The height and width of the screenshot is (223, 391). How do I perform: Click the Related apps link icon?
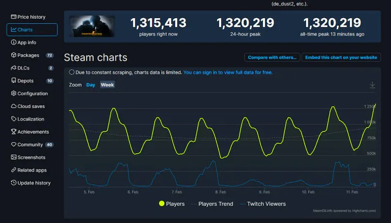[x=14, y=170]
